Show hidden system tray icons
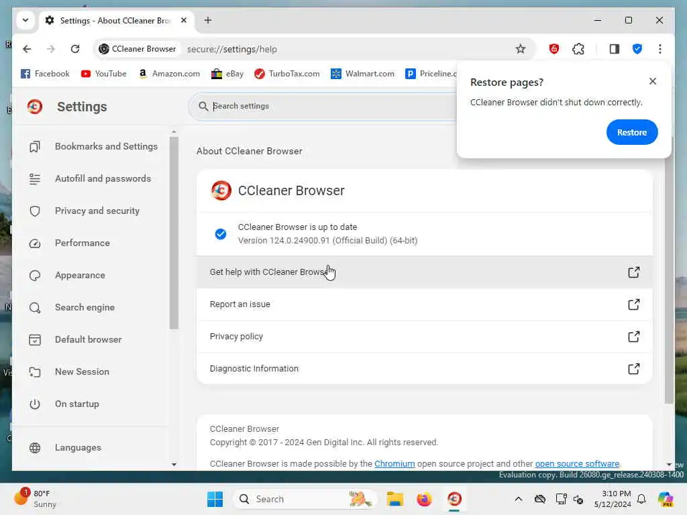This screenshot has height=515, width=687. (x=519, y=499)
